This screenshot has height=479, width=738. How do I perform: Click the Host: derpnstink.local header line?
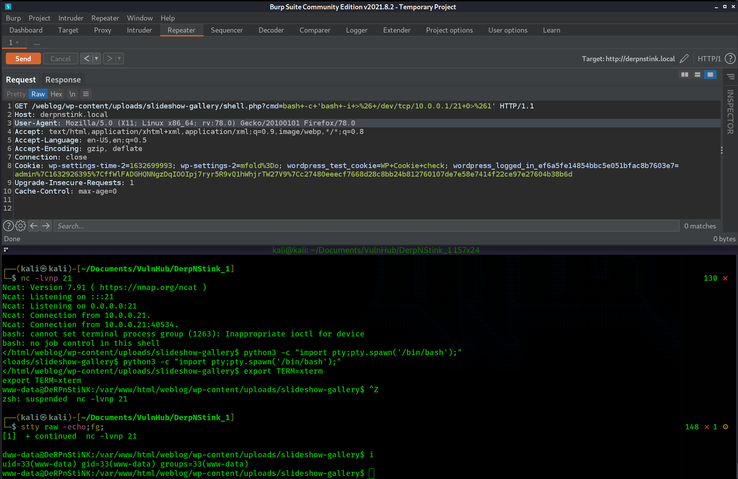[x=61, y=114]
